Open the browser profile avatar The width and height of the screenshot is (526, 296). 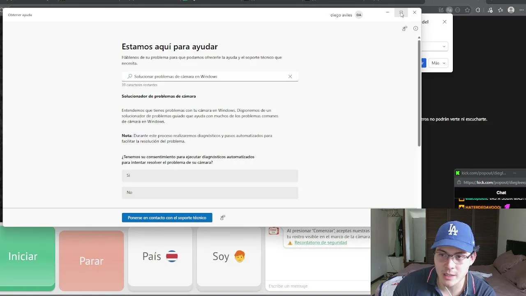click(x=511, y=10)
